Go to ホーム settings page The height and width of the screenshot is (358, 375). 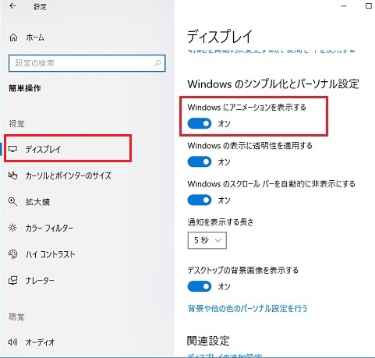point(35,38)
